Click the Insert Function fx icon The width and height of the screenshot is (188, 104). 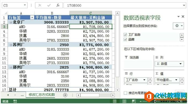pyautogui.click(x=58, y=5)
